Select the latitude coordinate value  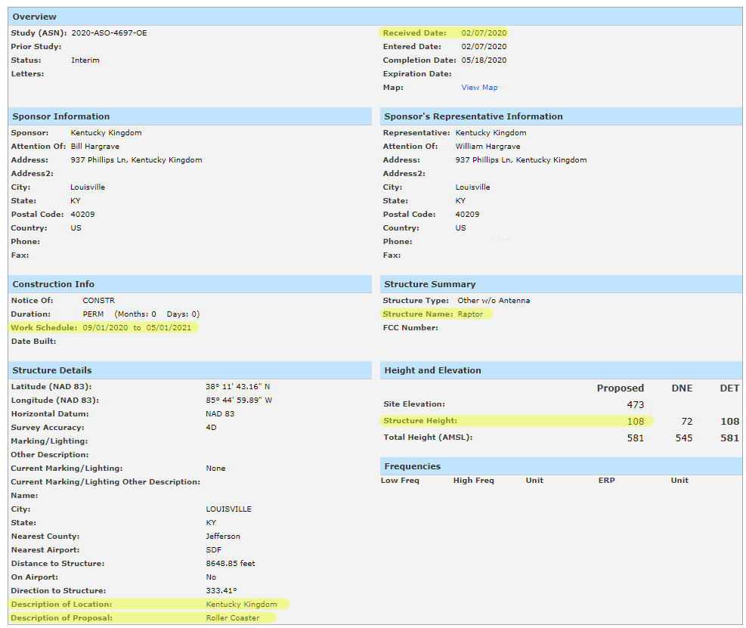tap(239, 387)
